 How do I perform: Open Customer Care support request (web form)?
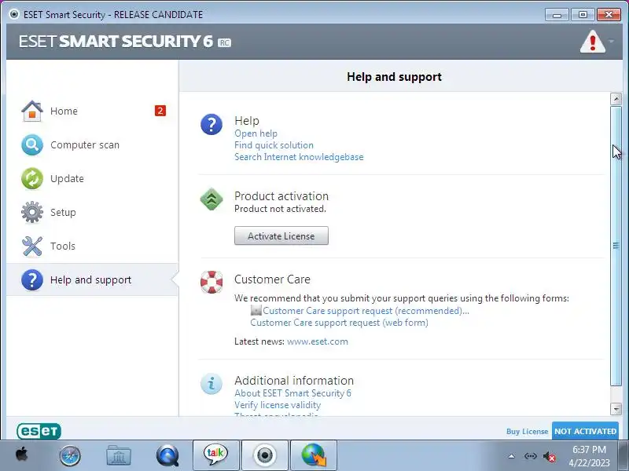340,323
